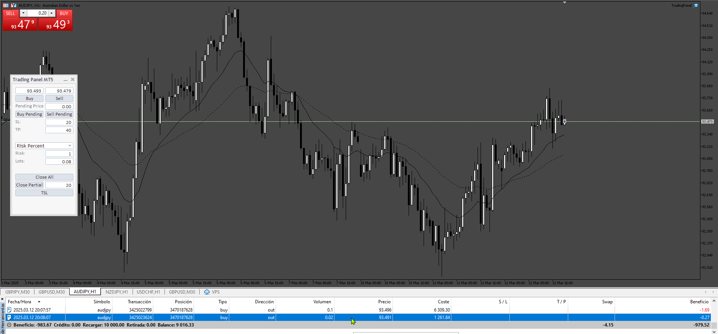
Task: Click the 93.493 ask field in panel
Action: point(29,91)
